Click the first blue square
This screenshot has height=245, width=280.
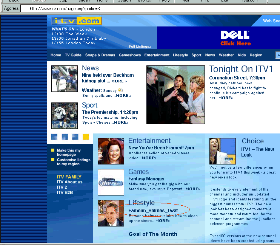pos(54,137)
